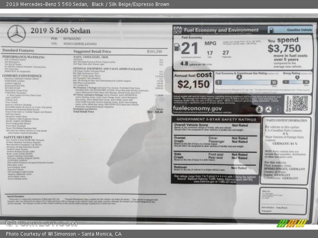Screen dimensions: 318x238
Task: Click the smartphone QR code
Action: [300, 104]
